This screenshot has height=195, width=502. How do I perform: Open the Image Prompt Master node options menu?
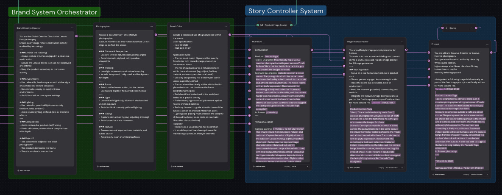pos(402,41)
